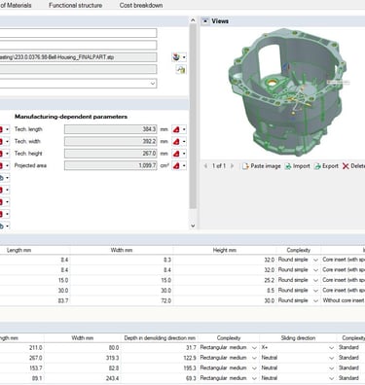
Task: Collapse the Views panel toggle
Action: click(x=205, y=21)
